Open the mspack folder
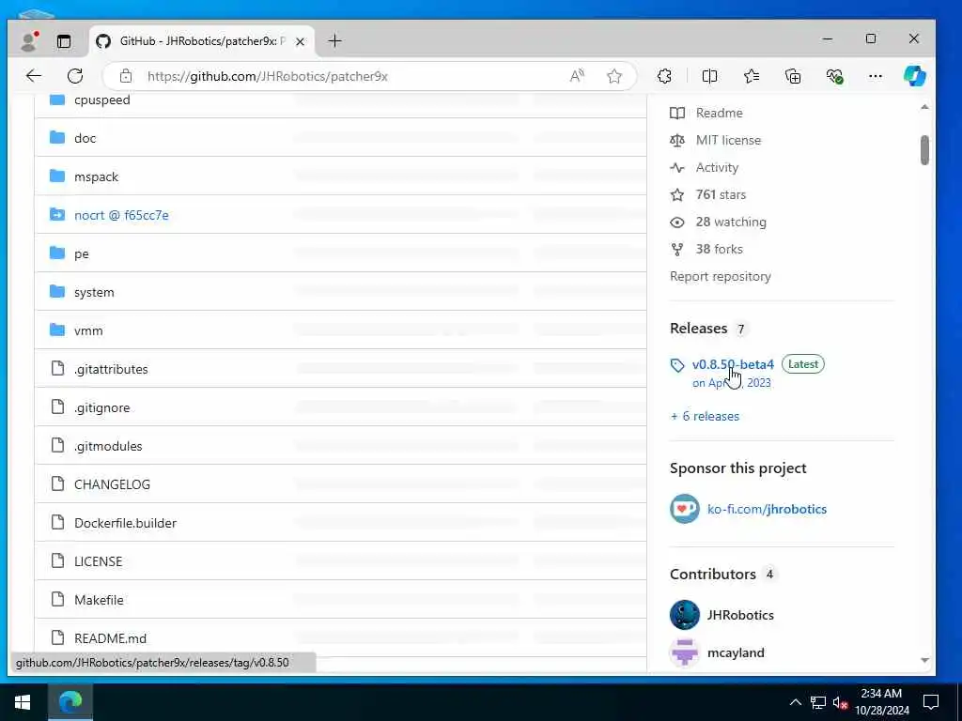Screen dimensions: 962x721 click(97, 177)
